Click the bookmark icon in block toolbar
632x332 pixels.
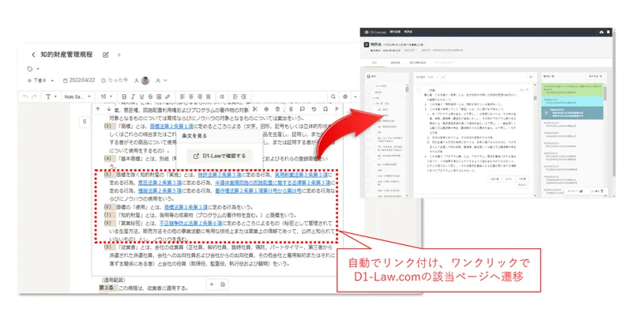(325, 109)
